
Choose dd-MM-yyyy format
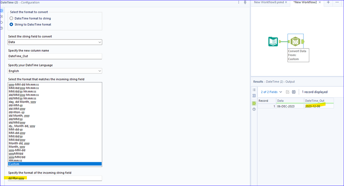pos(55,109)
